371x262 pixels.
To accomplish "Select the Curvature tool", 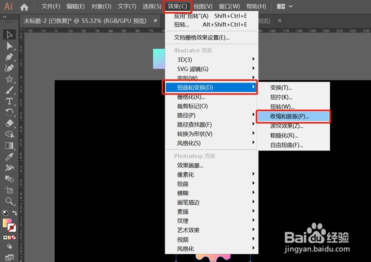I will point(10,68).
